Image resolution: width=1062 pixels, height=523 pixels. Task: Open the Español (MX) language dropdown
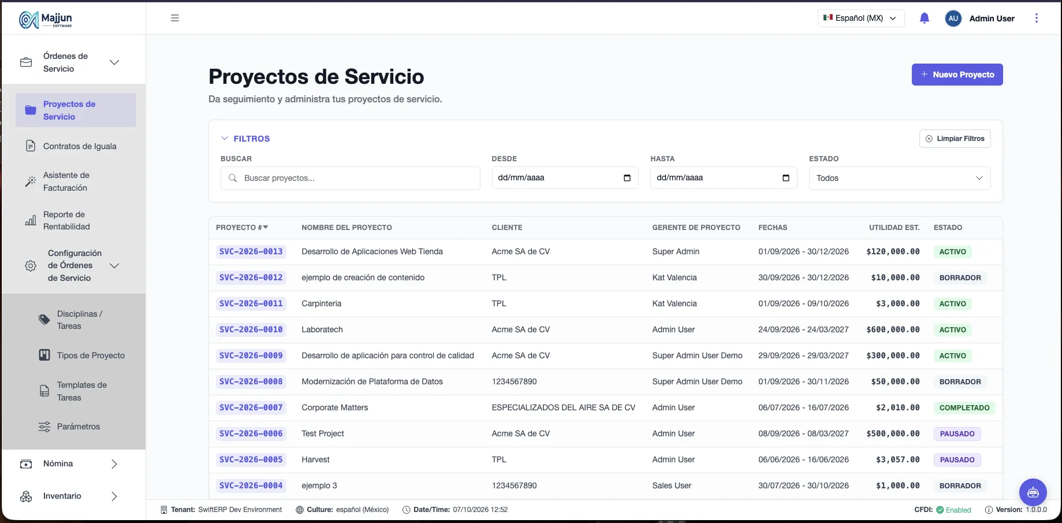click(x=861, y=18)
